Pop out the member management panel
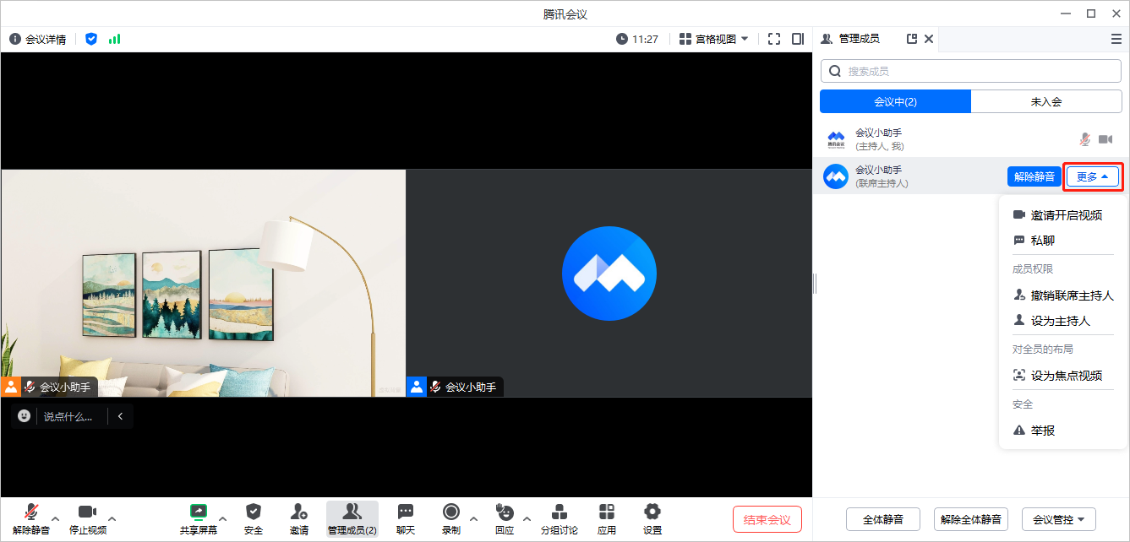This screenshot has width=1130, height=542. tap(912, 39)
